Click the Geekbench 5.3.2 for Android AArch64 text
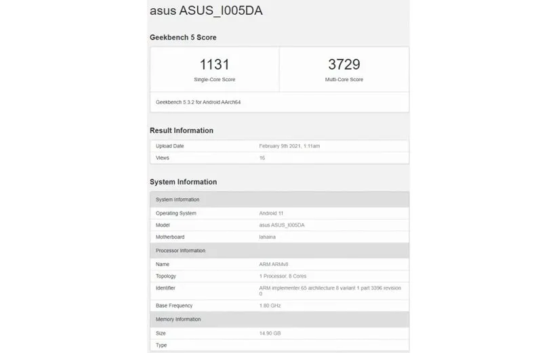The image size is (557, 353). [199, 102]
